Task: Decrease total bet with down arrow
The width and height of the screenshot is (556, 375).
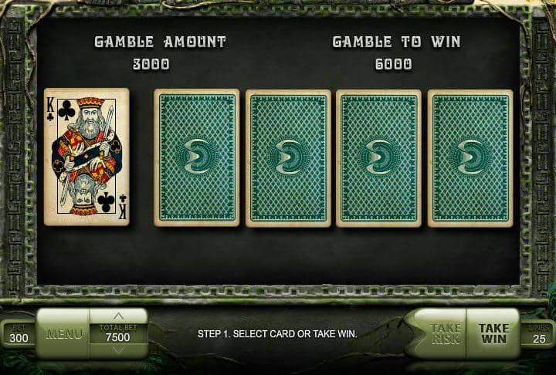Action: click(118, 350)
